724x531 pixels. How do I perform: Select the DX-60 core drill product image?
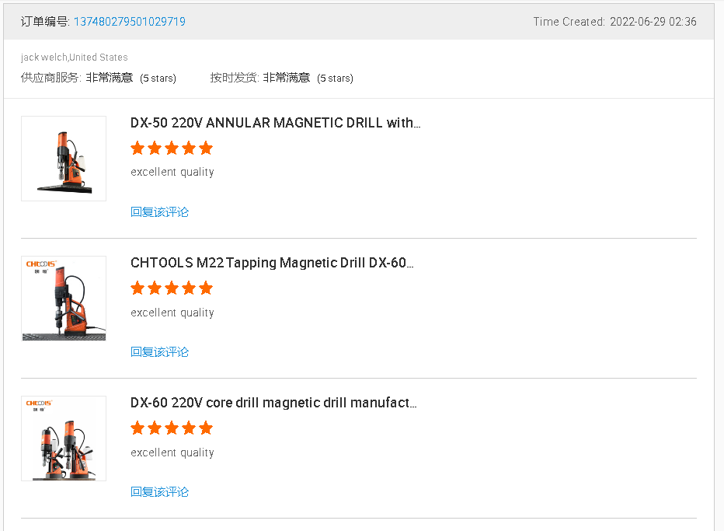[64, 438]
